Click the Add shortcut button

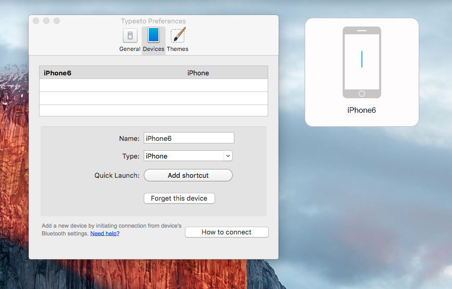click(x=188, y=175)
